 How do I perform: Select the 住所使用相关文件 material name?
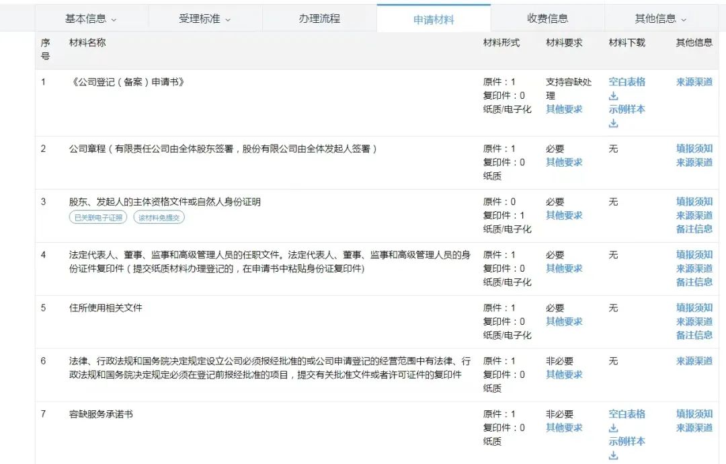tap(106, 307)
